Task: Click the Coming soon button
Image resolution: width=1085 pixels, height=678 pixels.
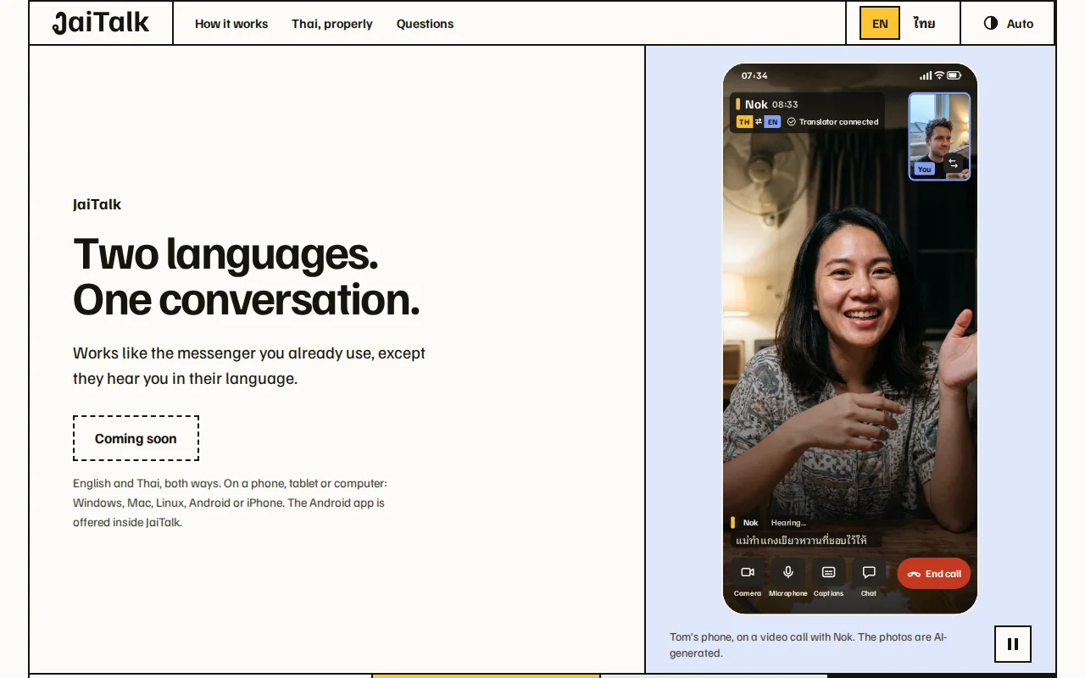Action: pyautogui.click(x=136, y=438)
